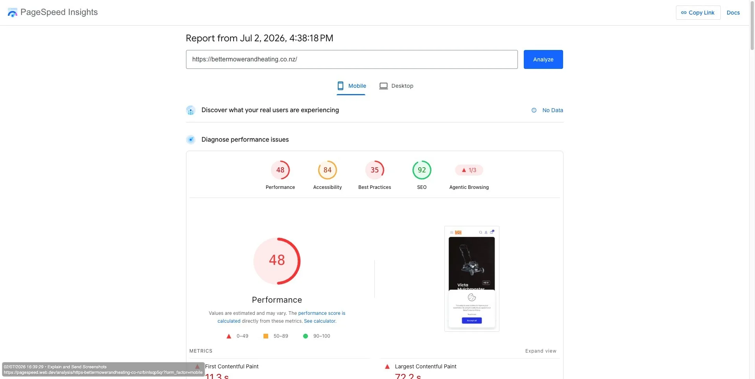Screen dimensions: 755x379
Task: Click the red triangle 0–49 legend icon
Action: 229,336
